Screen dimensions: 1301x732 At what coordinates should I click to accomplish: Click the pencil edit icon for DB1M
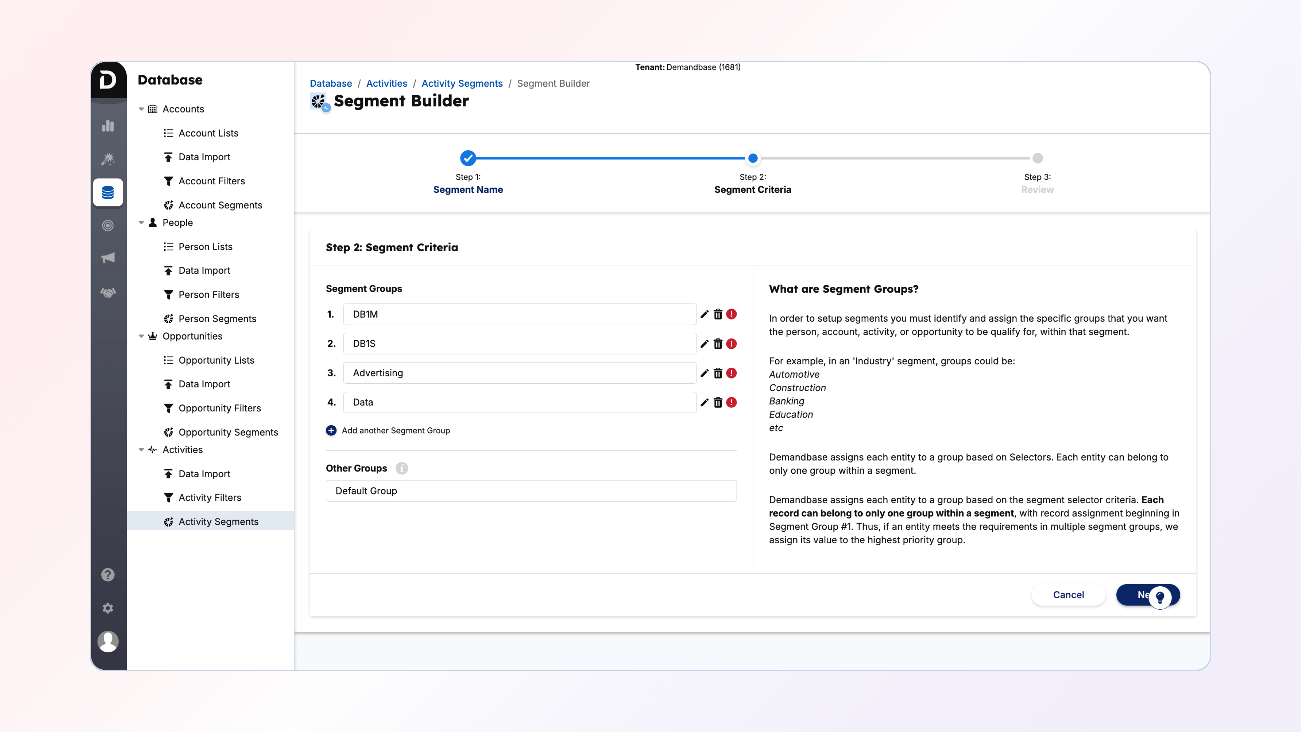point(705,314)
